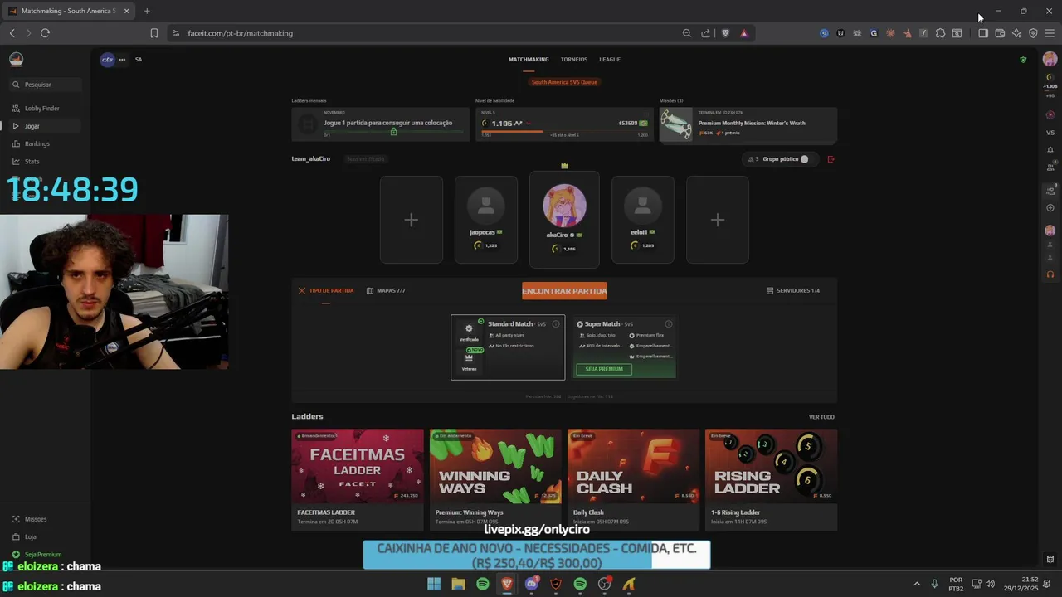
Task: Click the SEJA PREMIUM button
Action: pos(604,369)
